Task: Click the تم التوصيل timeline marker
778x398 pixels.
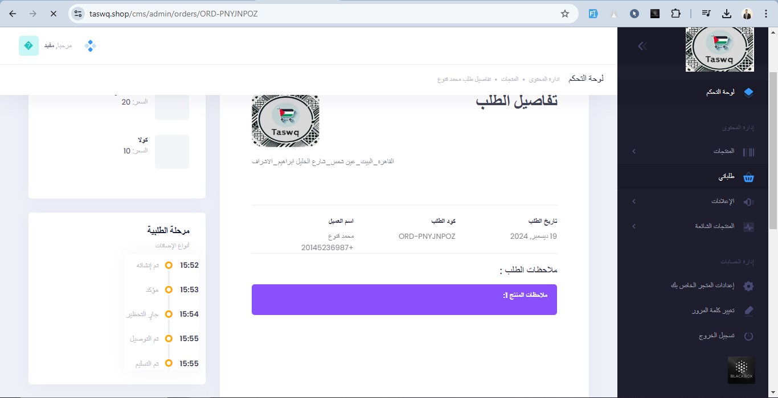Action: coord(169,338)
